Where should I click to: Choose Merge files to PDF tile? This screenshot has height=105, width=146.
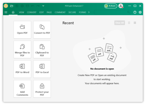tap(22, 49)
